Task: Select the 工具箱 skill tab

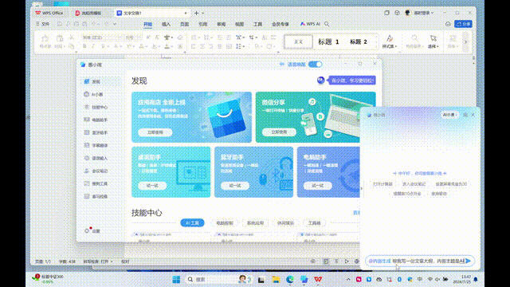Action: [314, 223]
